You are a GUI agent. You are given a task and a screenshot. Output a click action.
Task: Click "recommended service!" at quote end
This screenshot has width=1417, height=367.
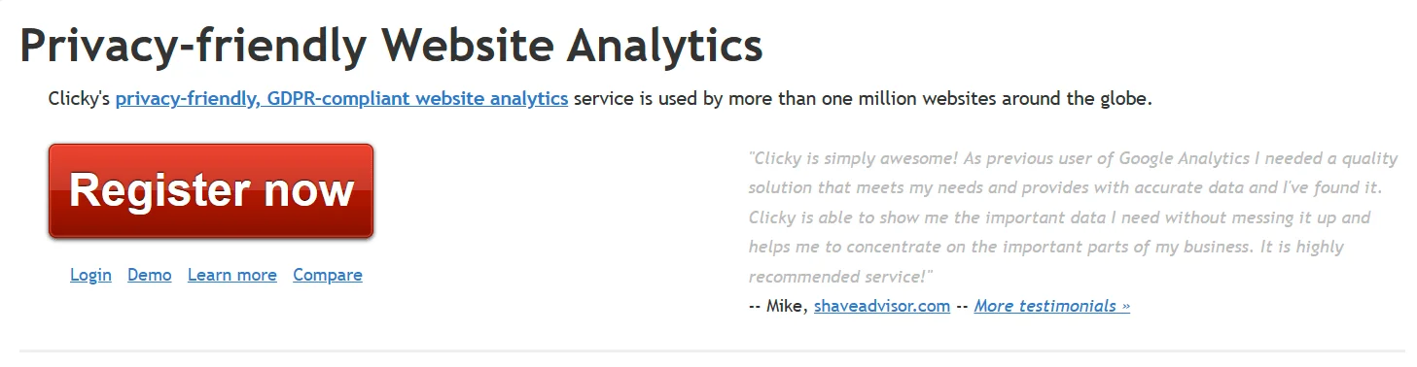[x=841, y=277]
